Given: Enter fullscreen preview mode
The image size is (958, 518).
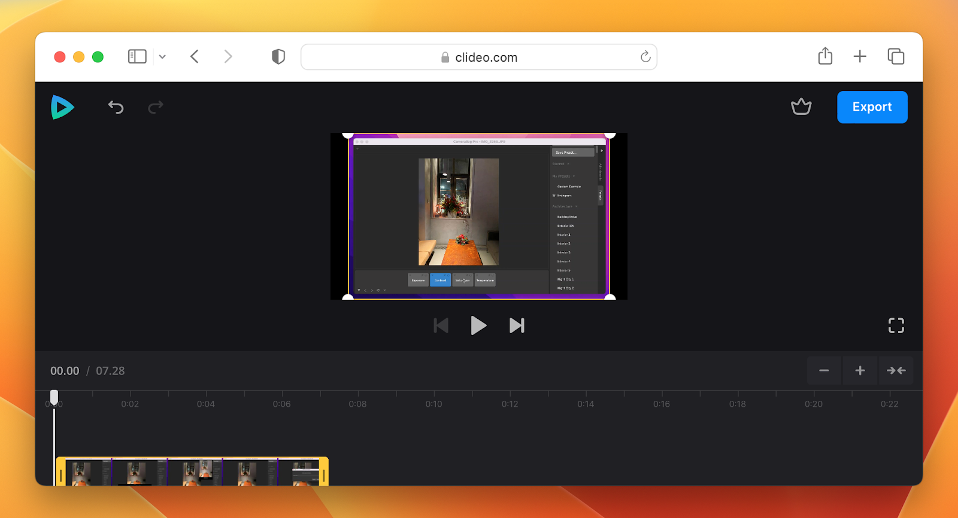Looking at the screenshot, I should click(x=896, y=325).
